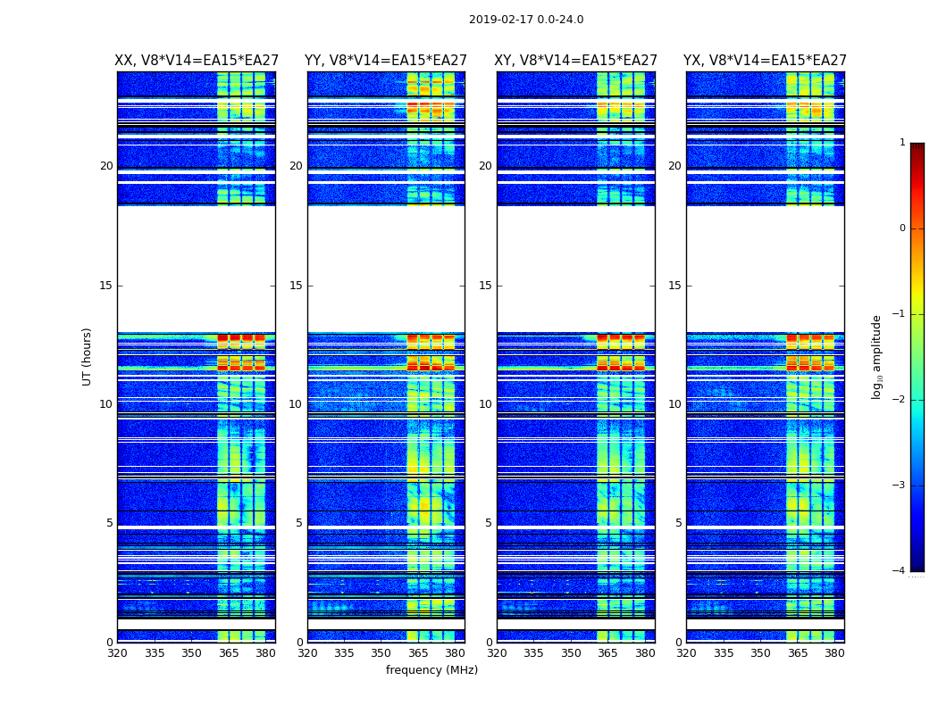Click the 15 hour tick beside YX panel
Screen dimensions: 938x714
pos(674,286)
